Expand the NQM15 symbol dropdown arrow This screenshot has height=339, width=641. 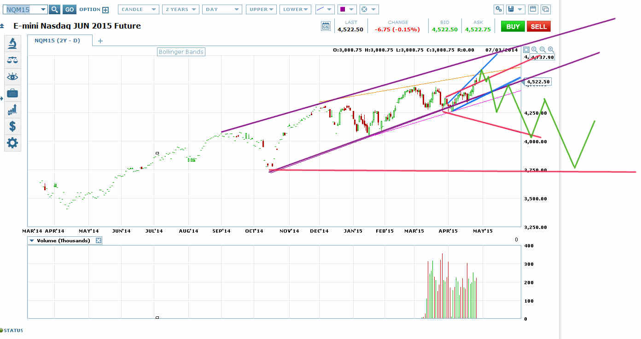coord(43,9)
